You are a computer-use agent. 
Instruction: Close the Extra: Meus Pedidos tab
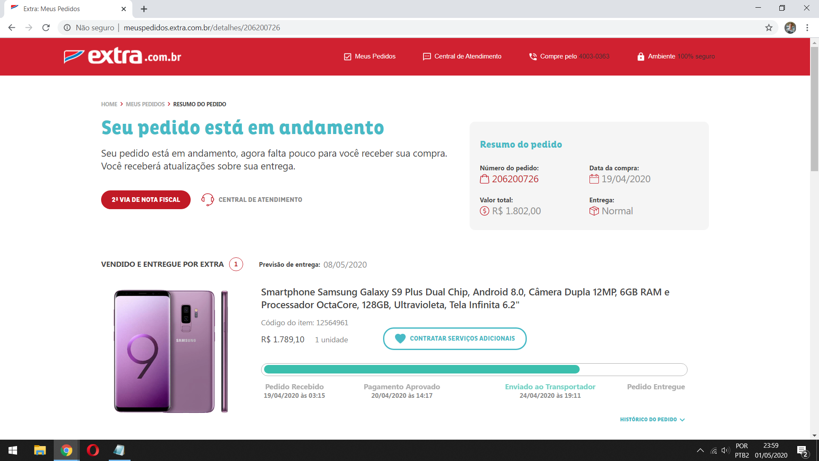pos(124,9)
